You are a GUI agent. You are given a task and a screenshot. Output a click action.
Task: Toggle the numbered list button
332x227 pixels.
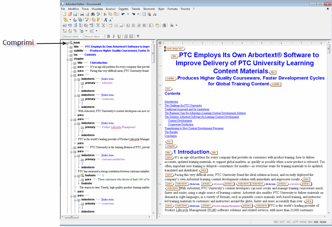126,36
